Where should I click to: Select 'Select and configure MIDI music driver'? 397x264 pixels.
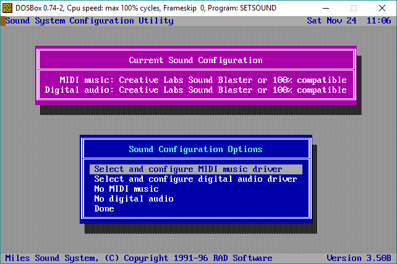click(195, 169)
